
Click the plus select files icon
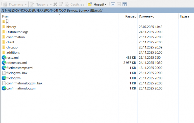tap(113, 5)
